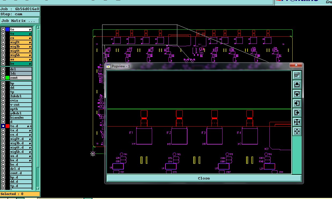Select the 'bp' layer row
The width and height of the screenshot is (332, 199).
click(x=21, y=83)
